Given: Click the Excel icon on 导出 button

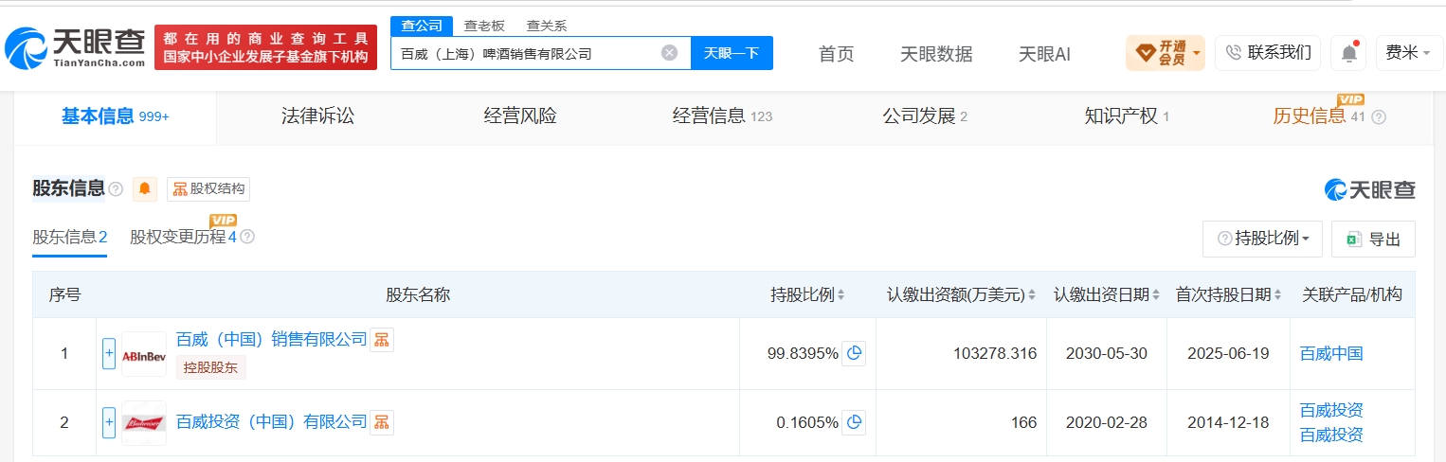Looking at the screenshot, I should click(1354, 240).
